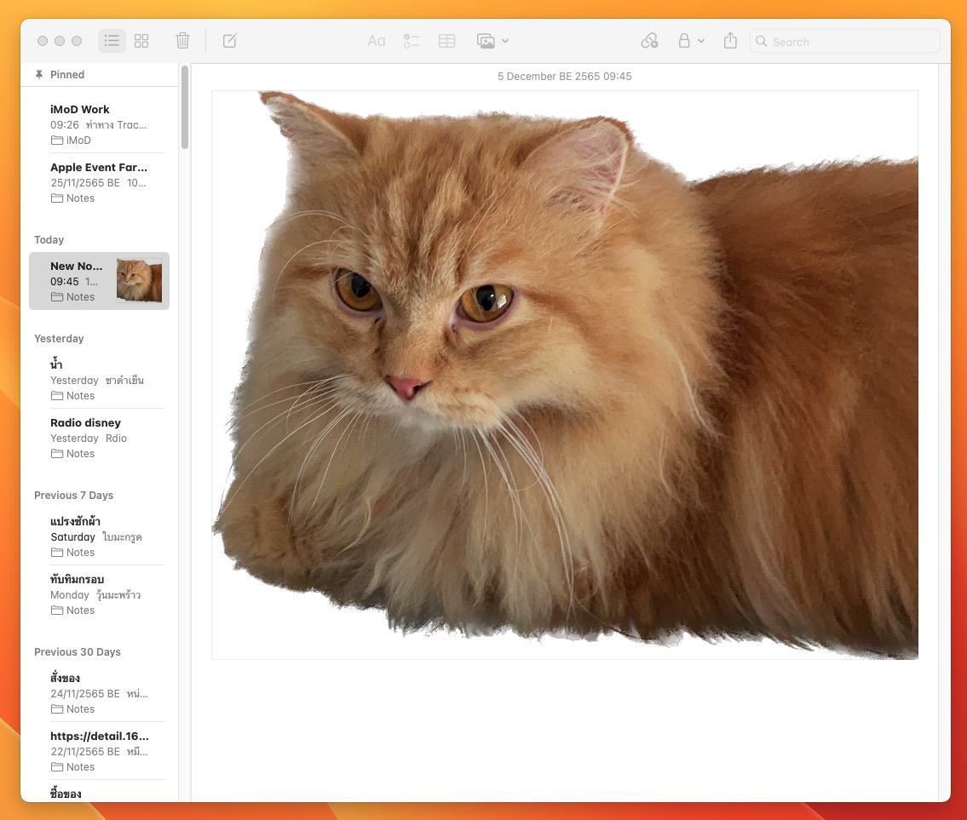The height and width of the screenshot is (820, 967).
Task: Insert a checklist
Action: [x=412, y=41]
